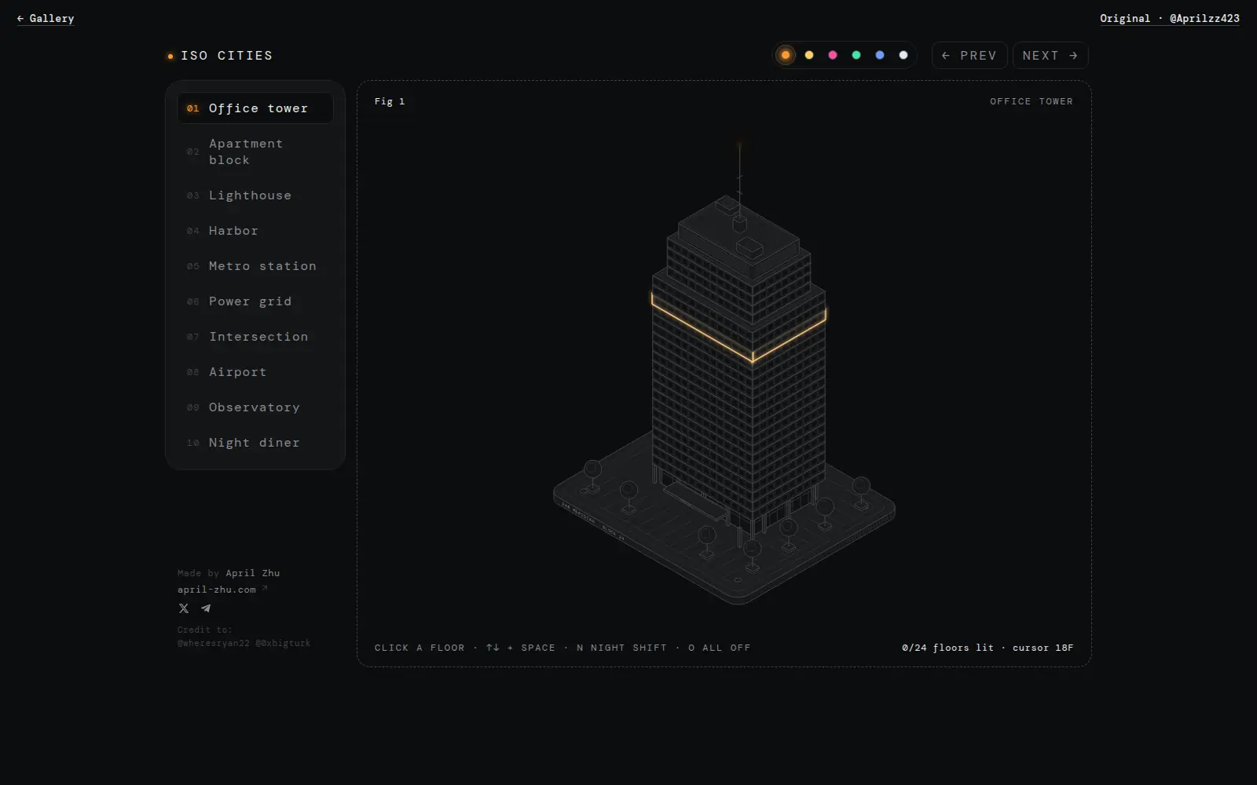The height and width of the screenshot is (785, 1257).
Task: Select Airport in the scene list
Action: (x=255, y=372)
